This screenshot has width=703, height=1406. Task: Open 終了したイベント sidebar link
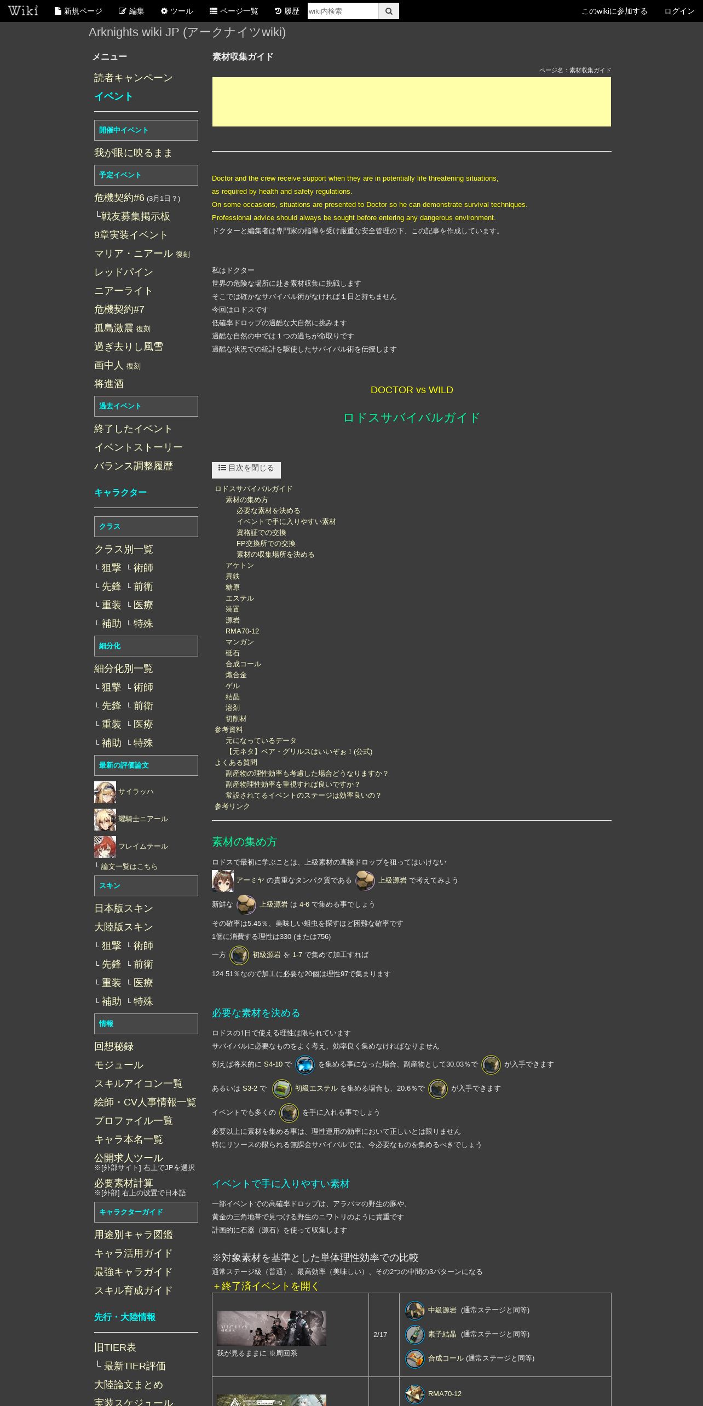[x=134, y=429]
